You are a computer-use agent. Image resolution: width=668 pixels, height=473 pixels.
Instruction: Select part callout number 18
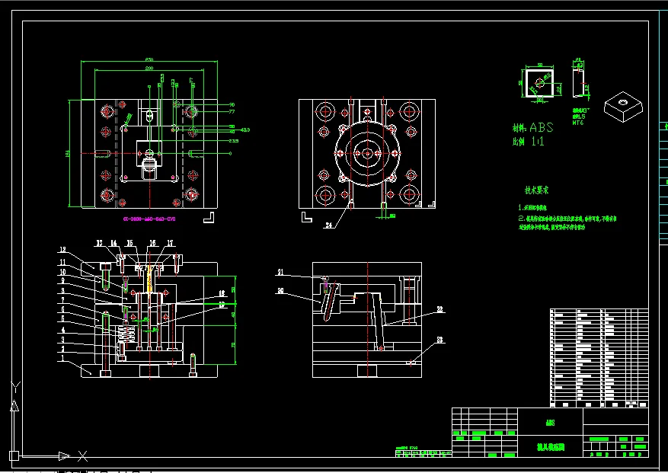click(222, 293)
